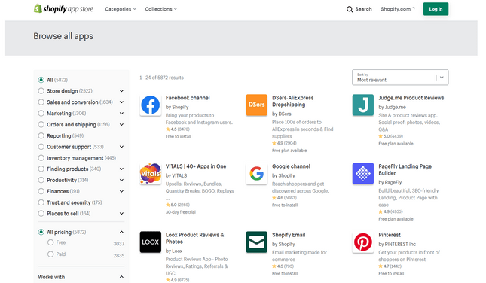Screen dimensions: 486x283
Task: Select the All category radio button
Action: coord(41,80)
